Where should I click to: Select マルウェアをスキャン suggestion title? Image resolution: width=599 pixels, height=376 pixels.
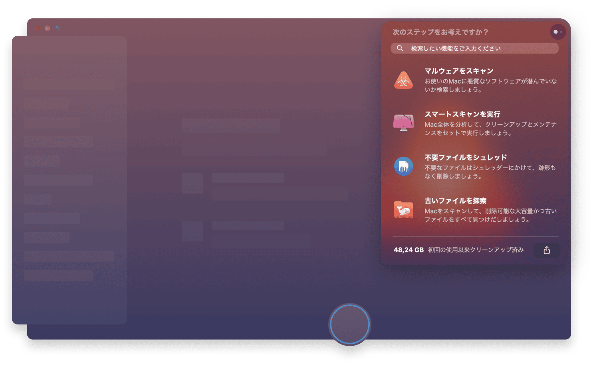click(x=459, y=71)
